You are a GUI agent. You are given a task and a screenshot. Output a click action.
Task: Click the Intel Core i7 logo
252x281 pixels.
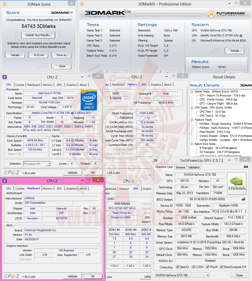click(x=89, y=100)
